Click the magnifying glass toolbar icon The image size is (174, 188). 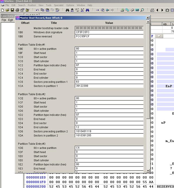tap(142, 10)
